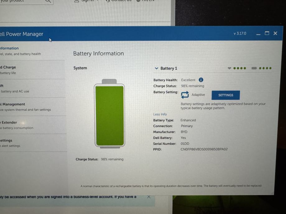This screenshot has height=214, width=286.
Task: Click the Connection value Primary
Action: (187, 126)
